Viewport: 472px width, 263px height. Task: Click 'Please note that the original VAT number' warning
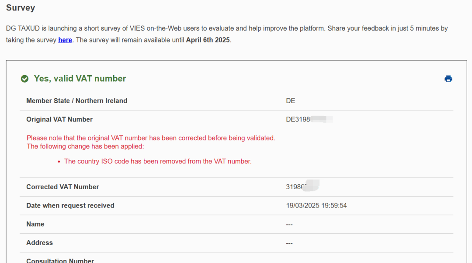click(151, 138)
